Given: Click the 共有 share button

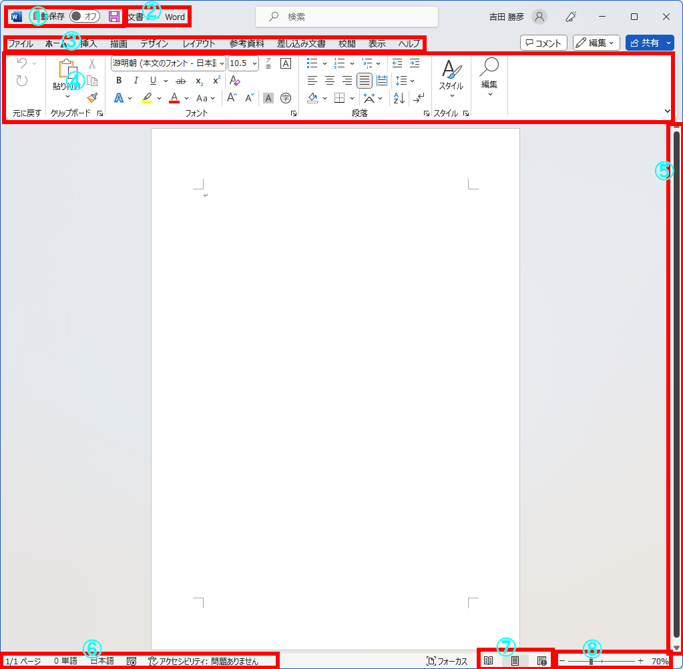Looking at the screenshot, I should pos(644,43).
